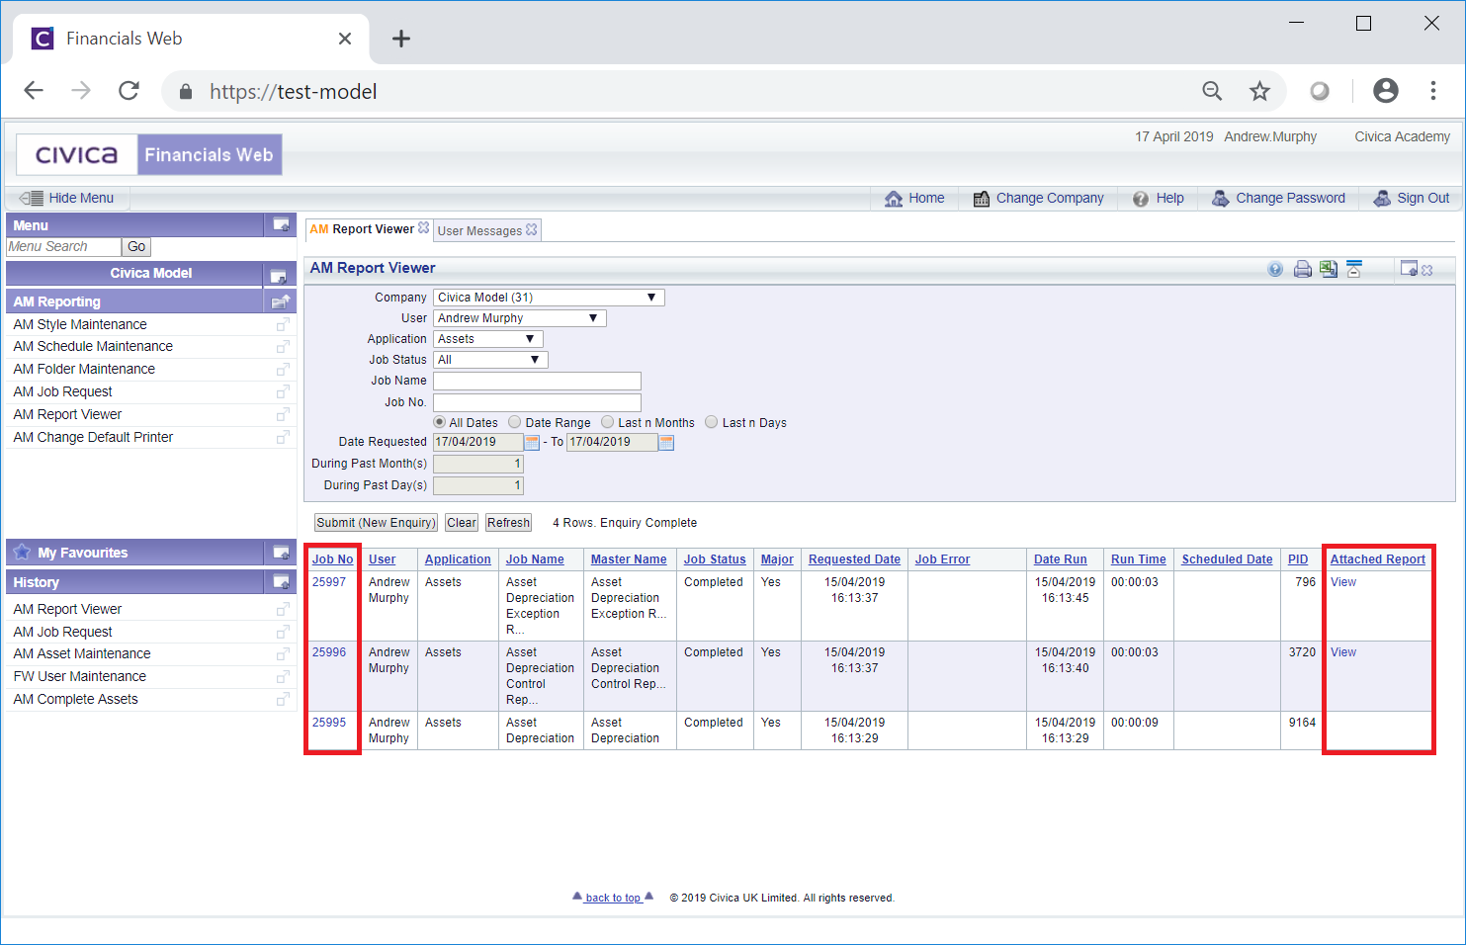The image size is (1466, 945).
Task: Open the Application dropdown showing Assets
Action: (487, 339)
